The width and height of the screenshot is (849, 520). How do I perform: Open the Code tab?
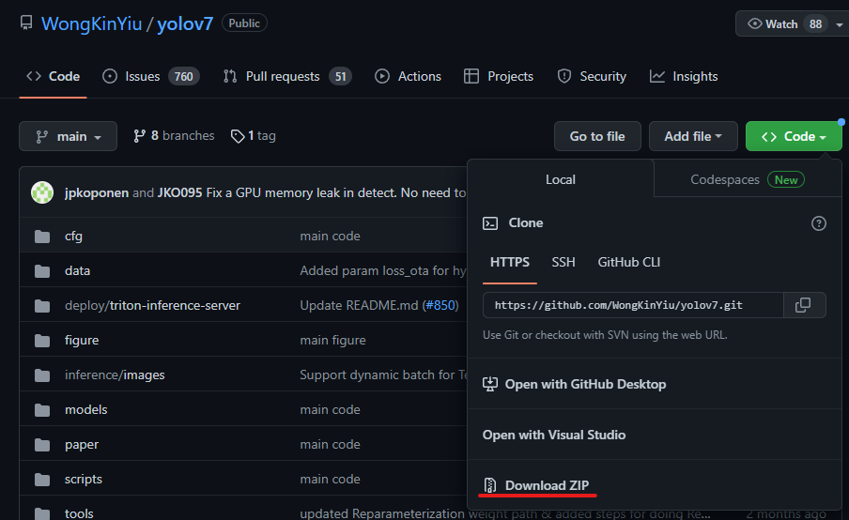click(53, 76)
